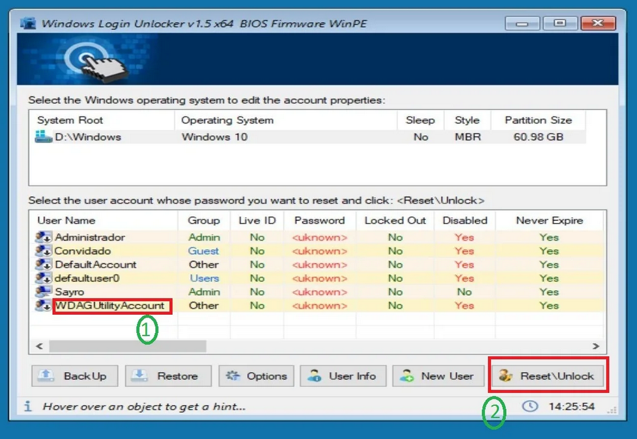Click the user list scroll right arrow
Image resolution: width=637 pixels, height=439 pixels.
(595, 346)
